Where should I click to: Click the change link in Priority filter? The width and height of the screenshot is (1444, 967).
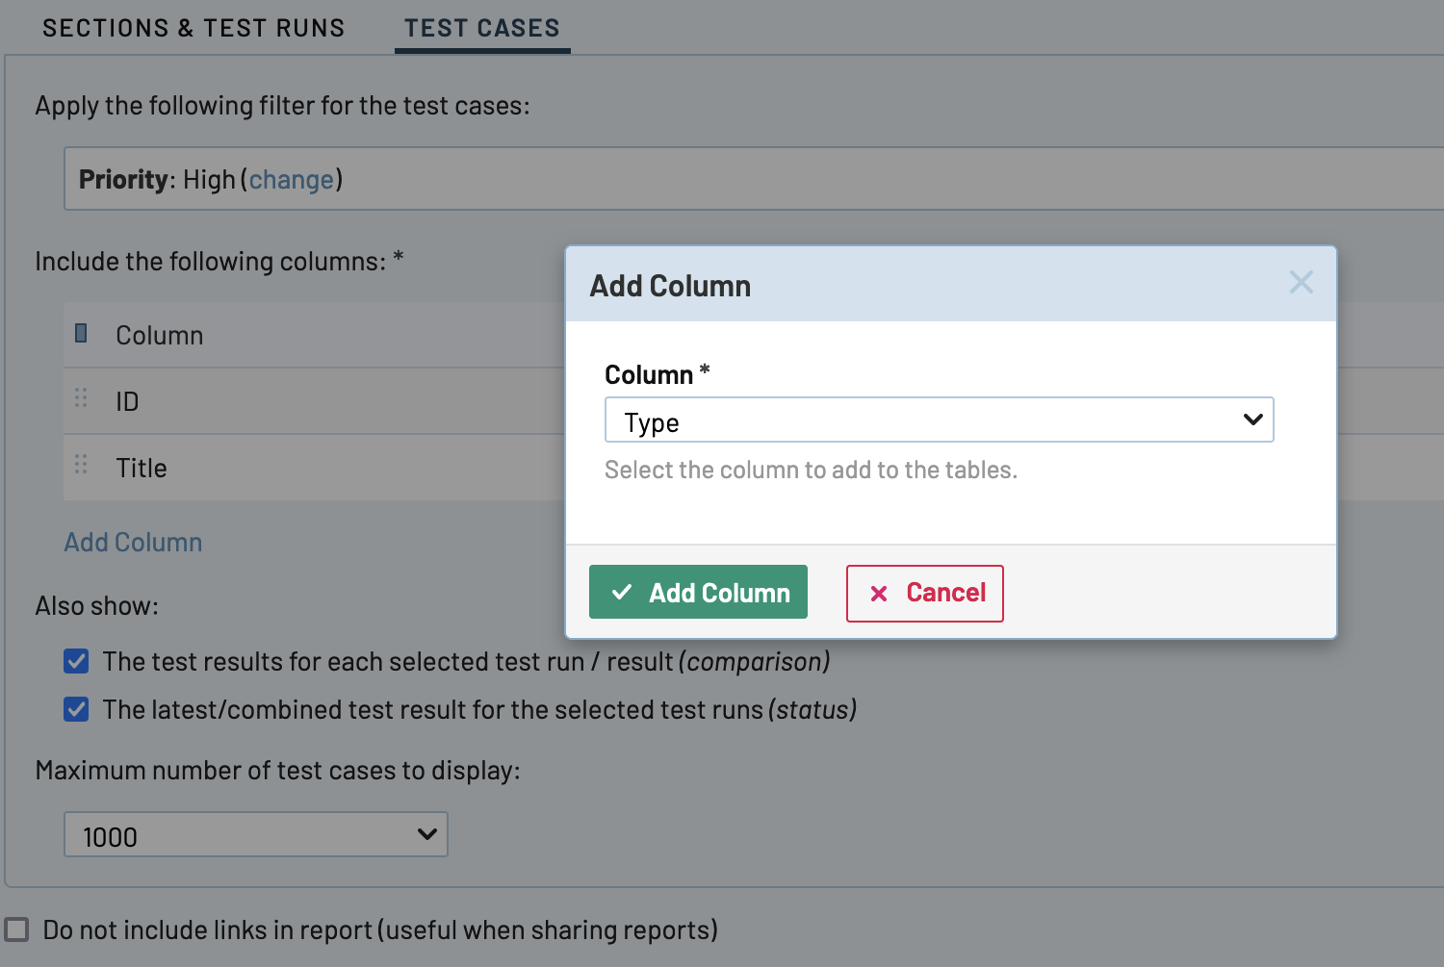coord(291,180)
